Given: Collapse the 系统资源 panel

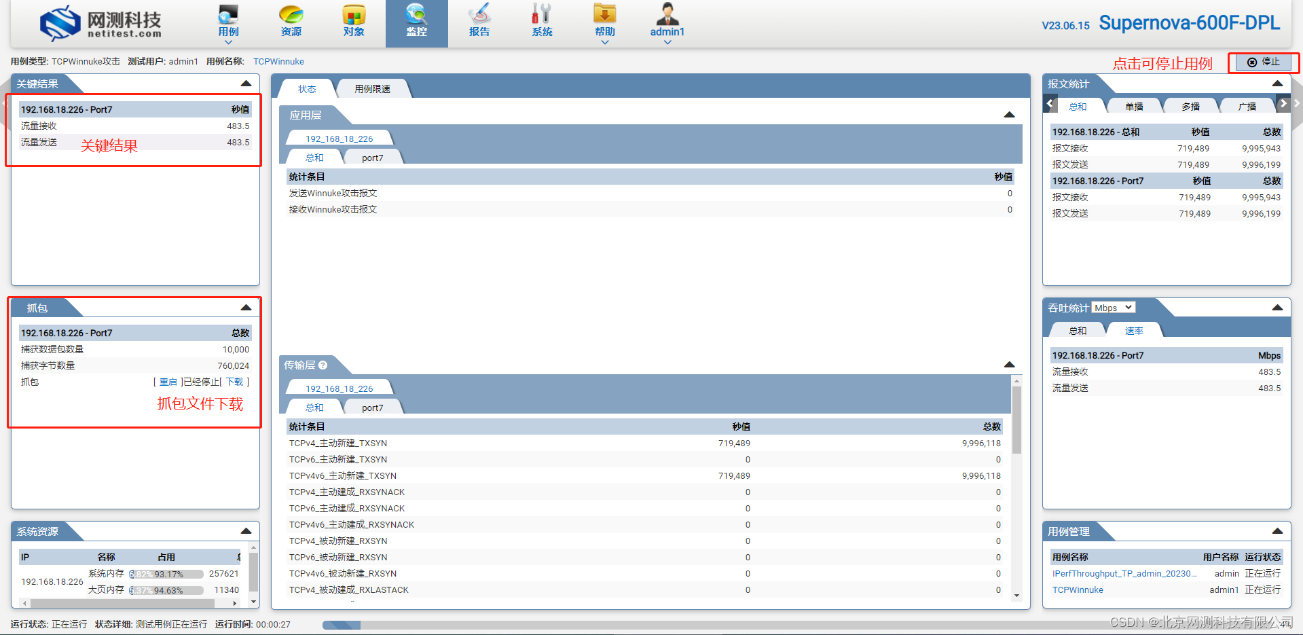Looking at the screenshot, I should click(x=246, y=531).
